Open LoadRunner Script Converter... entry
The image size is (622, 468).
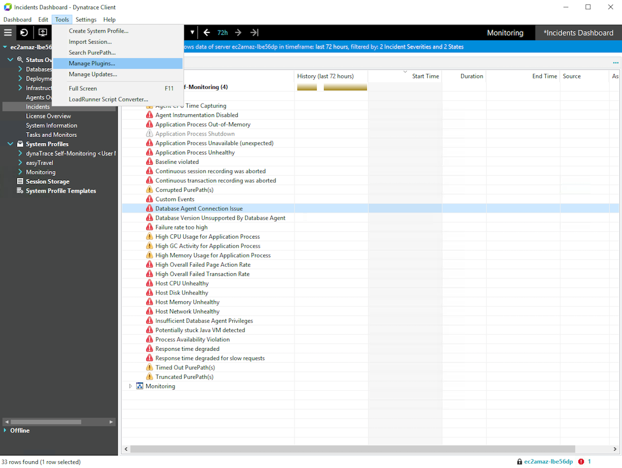coord(118,99)
